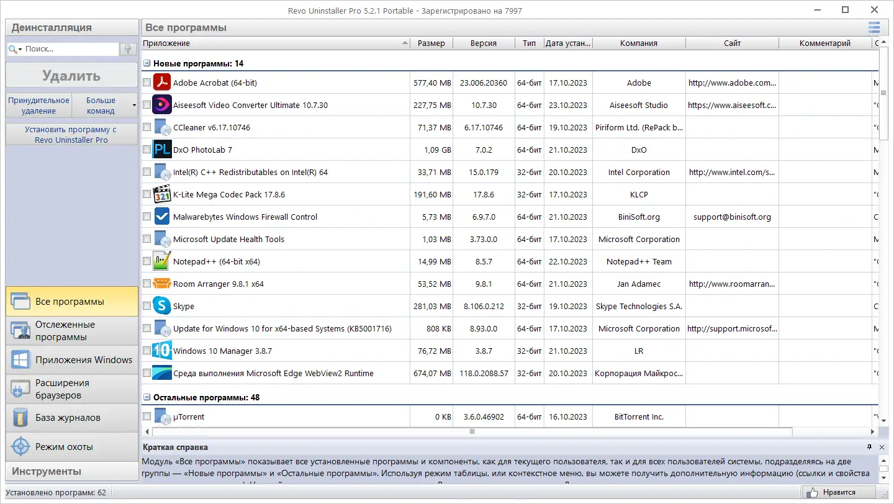Select the Malwarebytes Windows Firewall Control icon
The width and height of the screenshot is (894, 504).
pyautogui.click(x=162, y=217)
